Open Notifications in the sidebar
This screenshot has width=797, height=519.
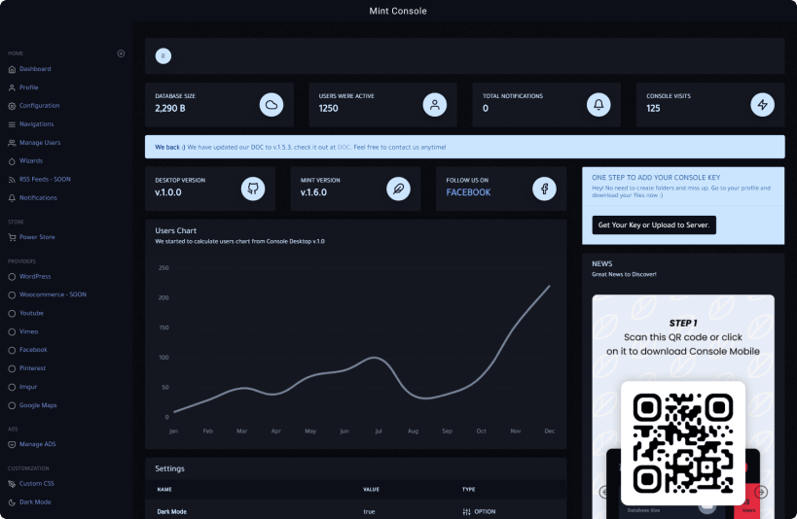(38, 198)
